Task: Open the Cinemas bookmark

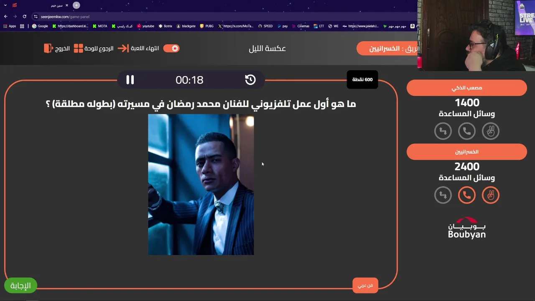Action: pos(301,26)
